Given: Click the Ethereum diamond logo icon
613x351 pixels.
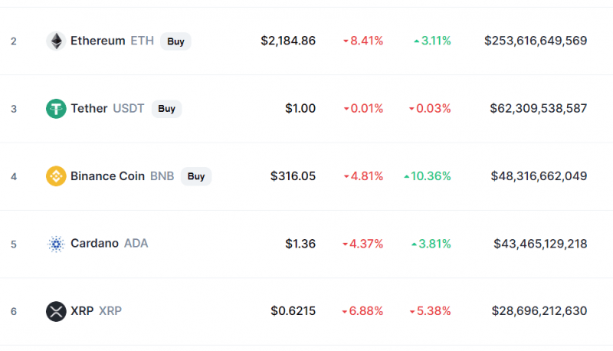Looking at the screenshot, I should pyautogui.click(x=56, y=41).
